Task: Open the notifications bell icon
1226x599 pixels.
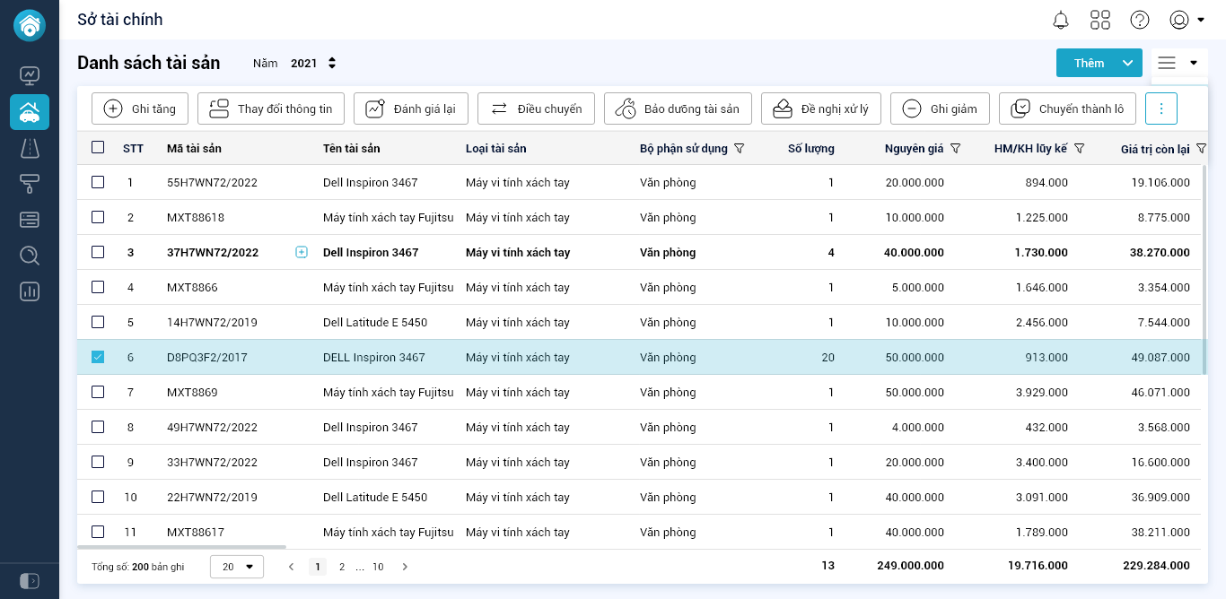Action: coord(1061,20)
